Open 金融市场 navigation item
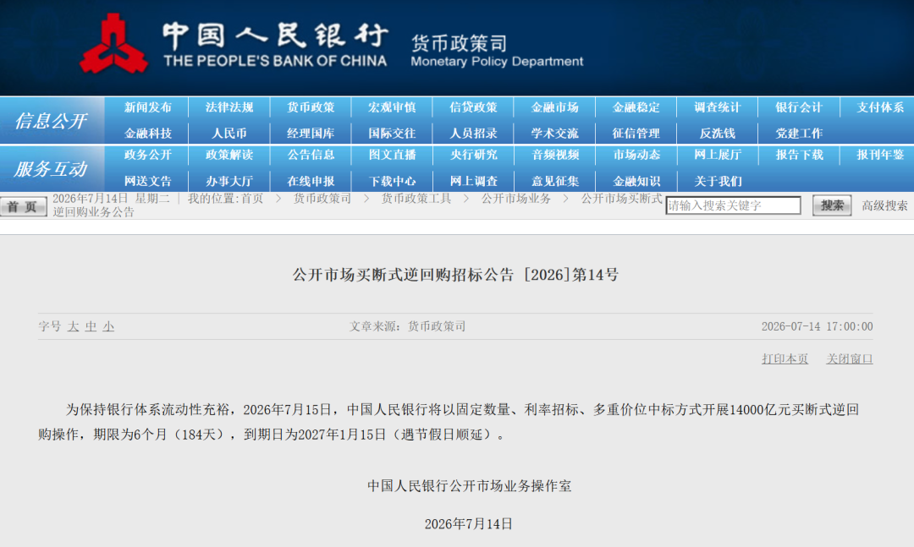 pyautogui.click(x=555, y=107)
